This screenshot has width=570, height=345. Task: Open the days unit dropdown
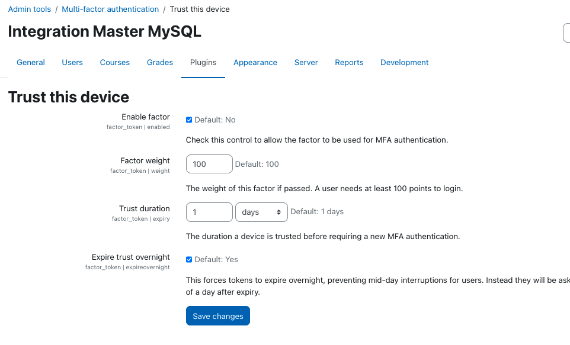[261, 212]
